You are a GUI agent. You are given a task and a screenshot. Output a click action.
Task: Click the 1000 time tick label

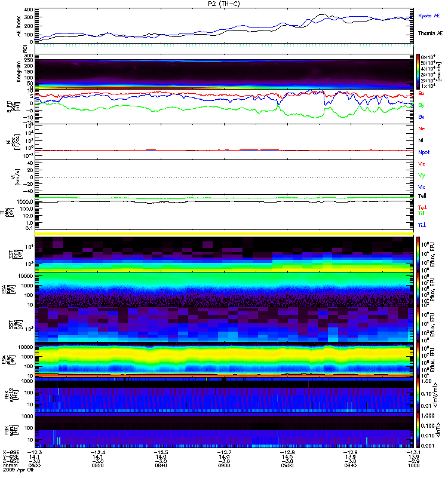coord(413,465)
